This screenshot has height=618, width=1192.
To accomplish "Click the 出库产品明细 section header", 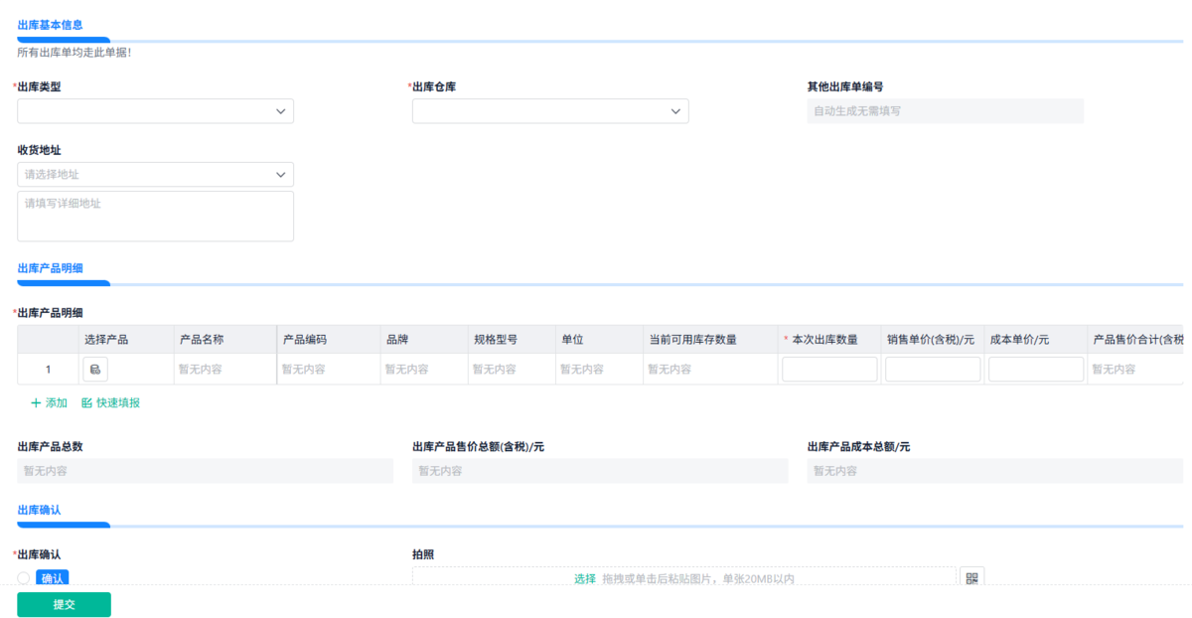I will [x=50, y=268].
